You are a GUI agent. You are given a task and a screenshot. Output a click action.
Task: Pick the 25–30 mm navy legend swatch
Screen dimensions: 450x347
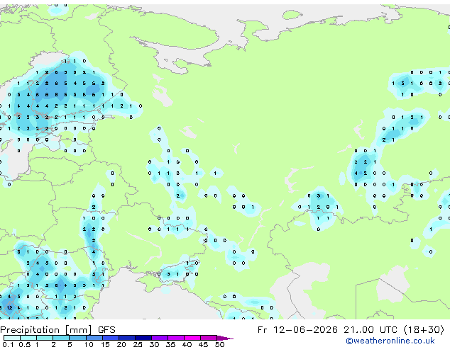click(143, 338)
